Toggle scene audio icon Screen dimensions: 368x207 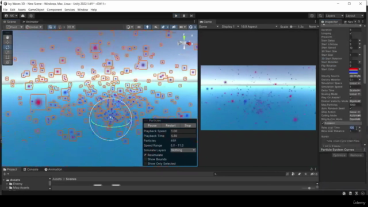click(x=155, y=27)
